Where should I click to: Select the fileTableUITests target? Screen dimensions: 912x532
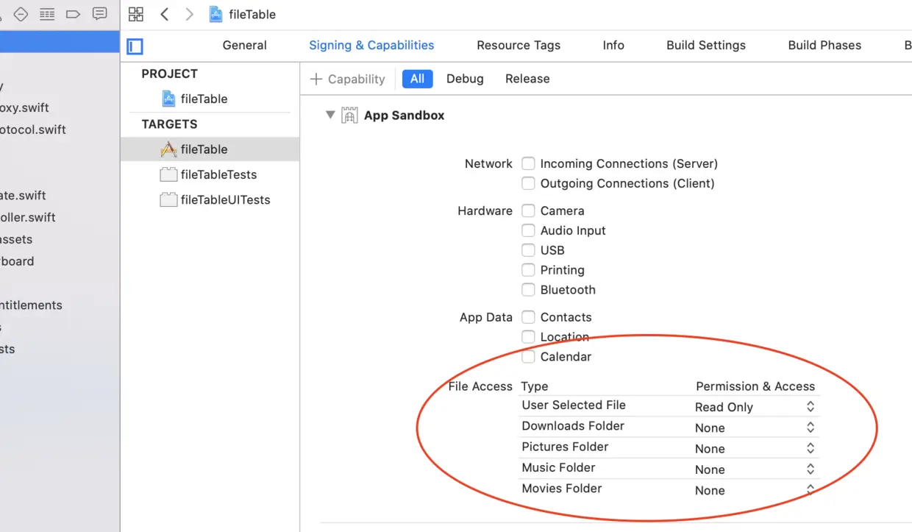pos(225,199)
